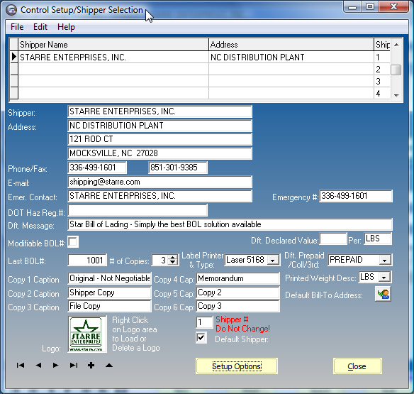Select grid row numbered 4
Screen dimensions: 414x394
pos(200,93)
